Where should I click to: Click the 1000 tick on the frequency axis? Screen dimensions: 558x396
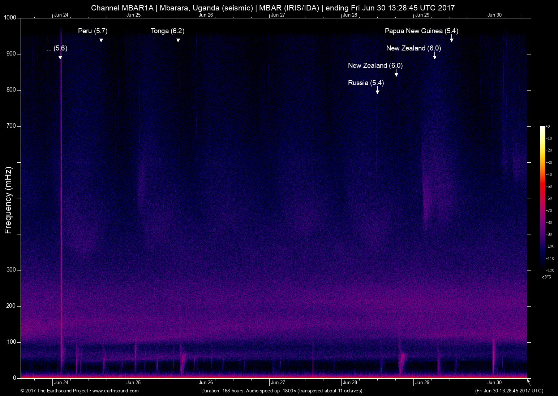[10, 18]
